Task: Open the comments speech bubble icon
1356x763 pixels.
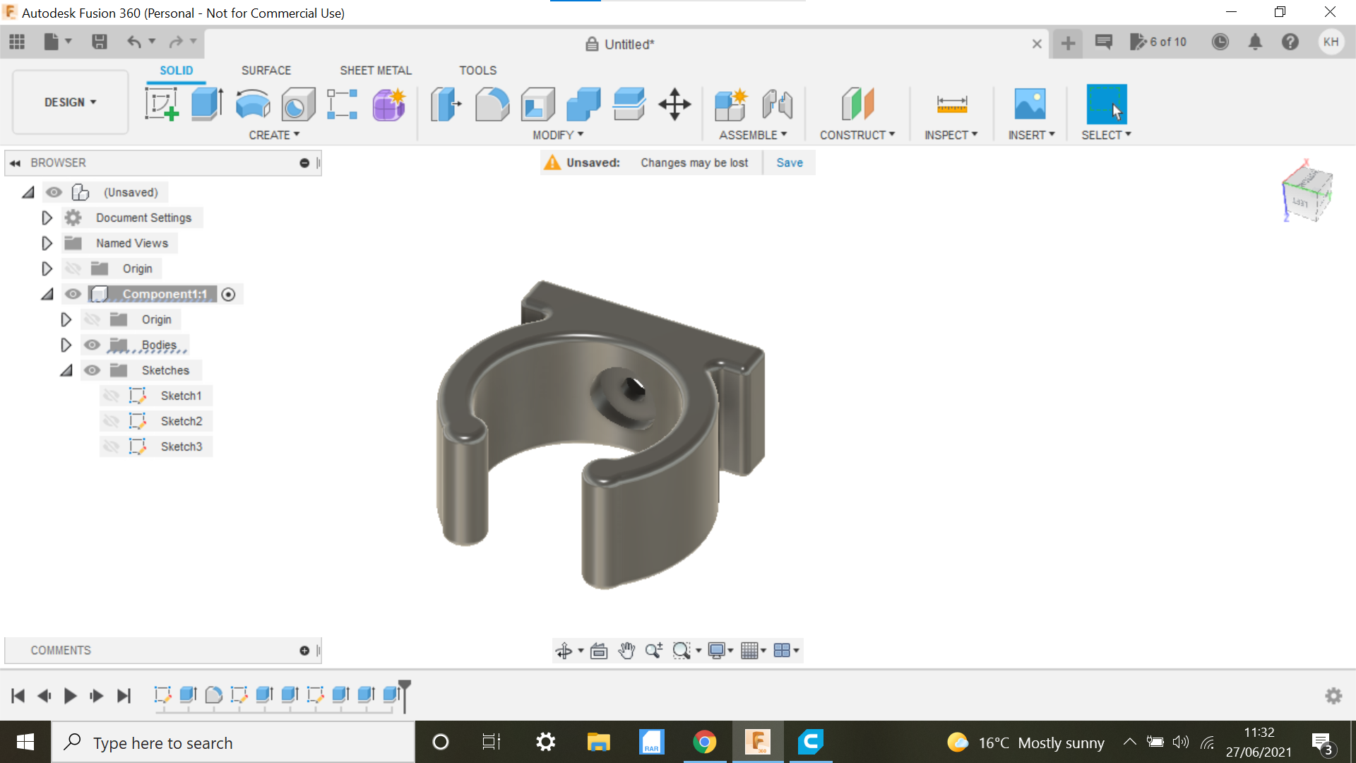Action: pyautogui.click(x=1104, y=42)
